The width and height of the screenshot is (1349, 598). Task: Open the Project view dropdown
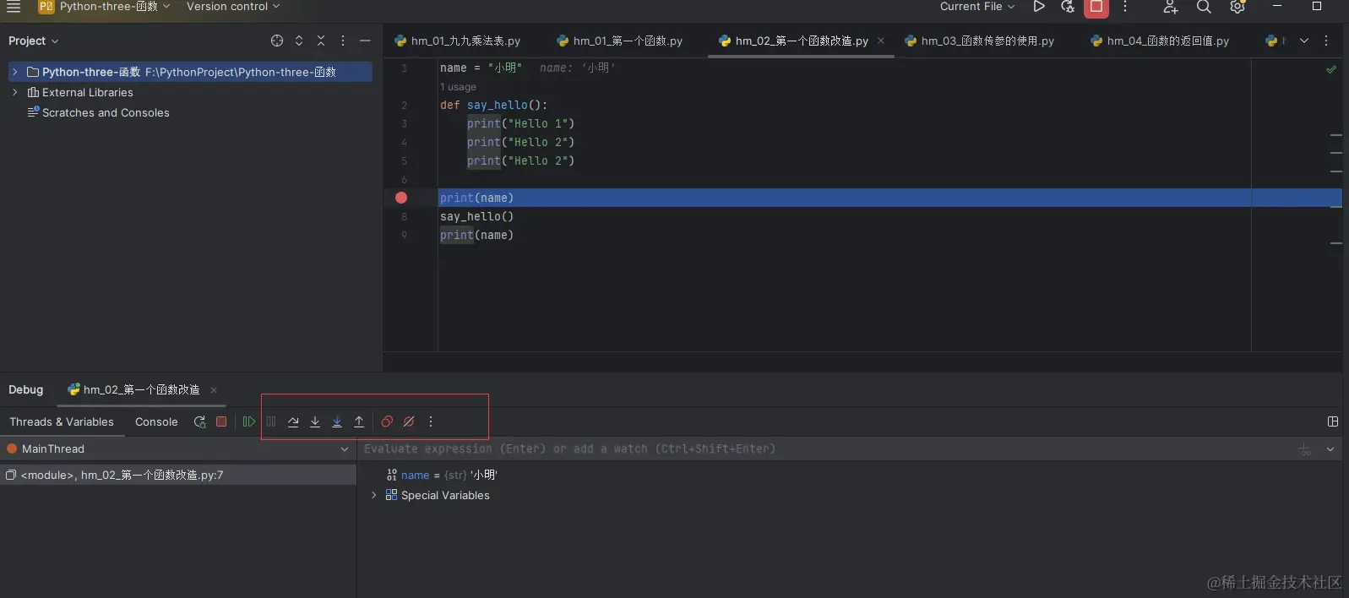(x=34, y=41)
